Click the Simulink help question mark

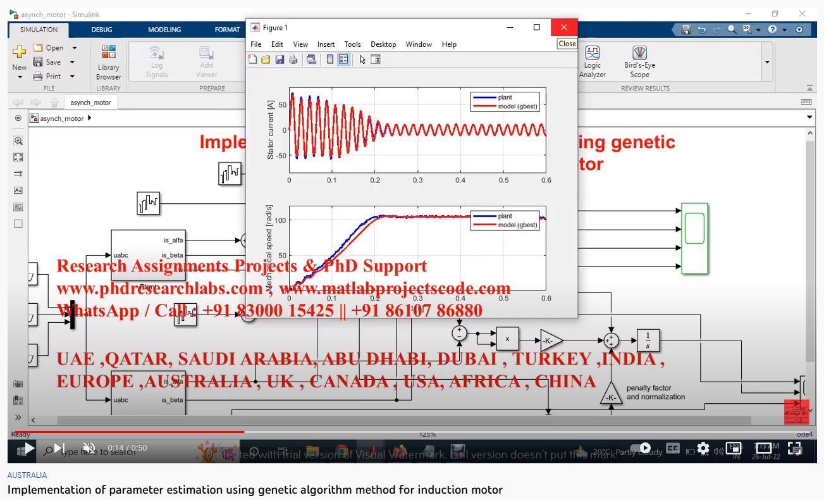tap(772, 30)
